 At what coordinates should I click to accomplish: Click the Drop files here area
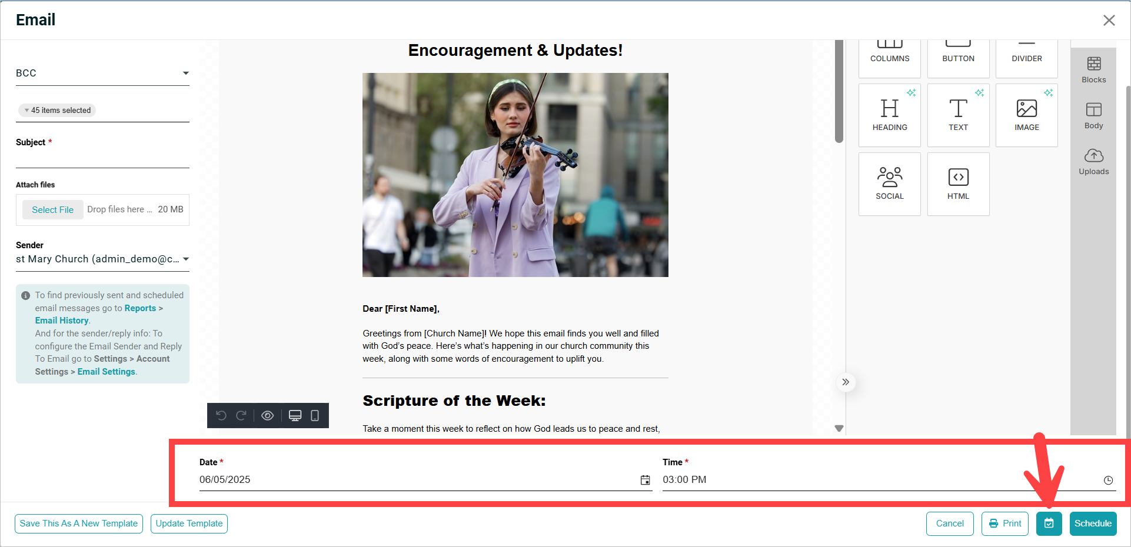point(119,209)
